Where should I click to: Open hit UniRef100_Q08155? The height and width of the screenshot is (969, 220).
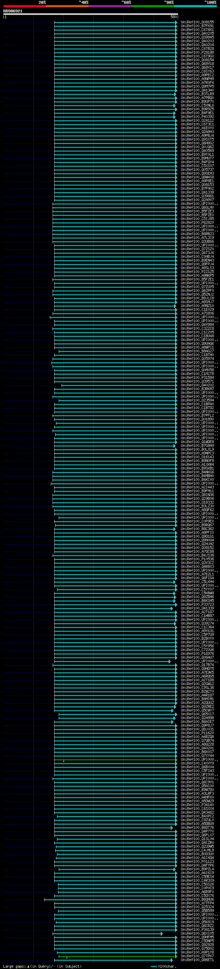[x=197, y=22]
